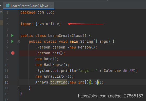Click 'new Date();' statement
The width and height of the screenshot is (146, 101).
47,59
